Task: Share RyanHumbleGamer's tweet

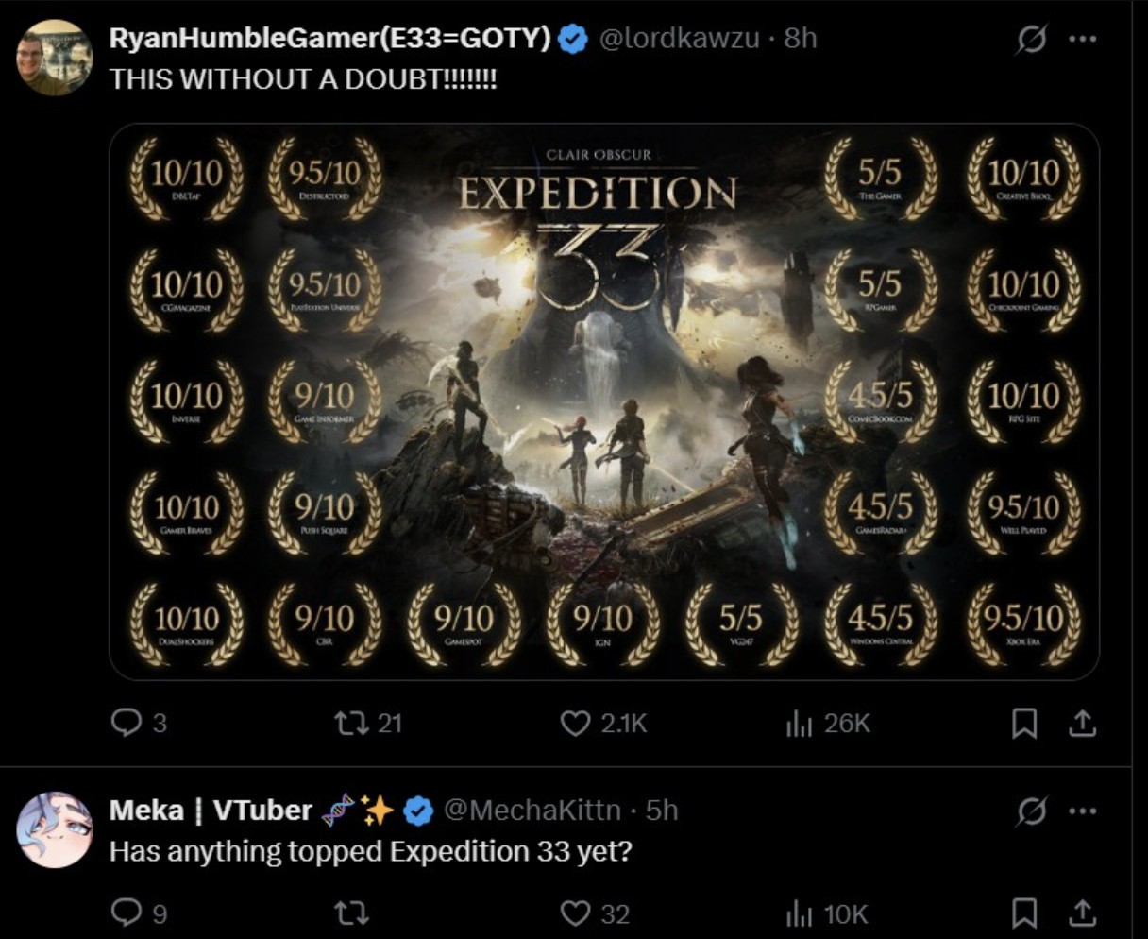Action: [1080, 725]
